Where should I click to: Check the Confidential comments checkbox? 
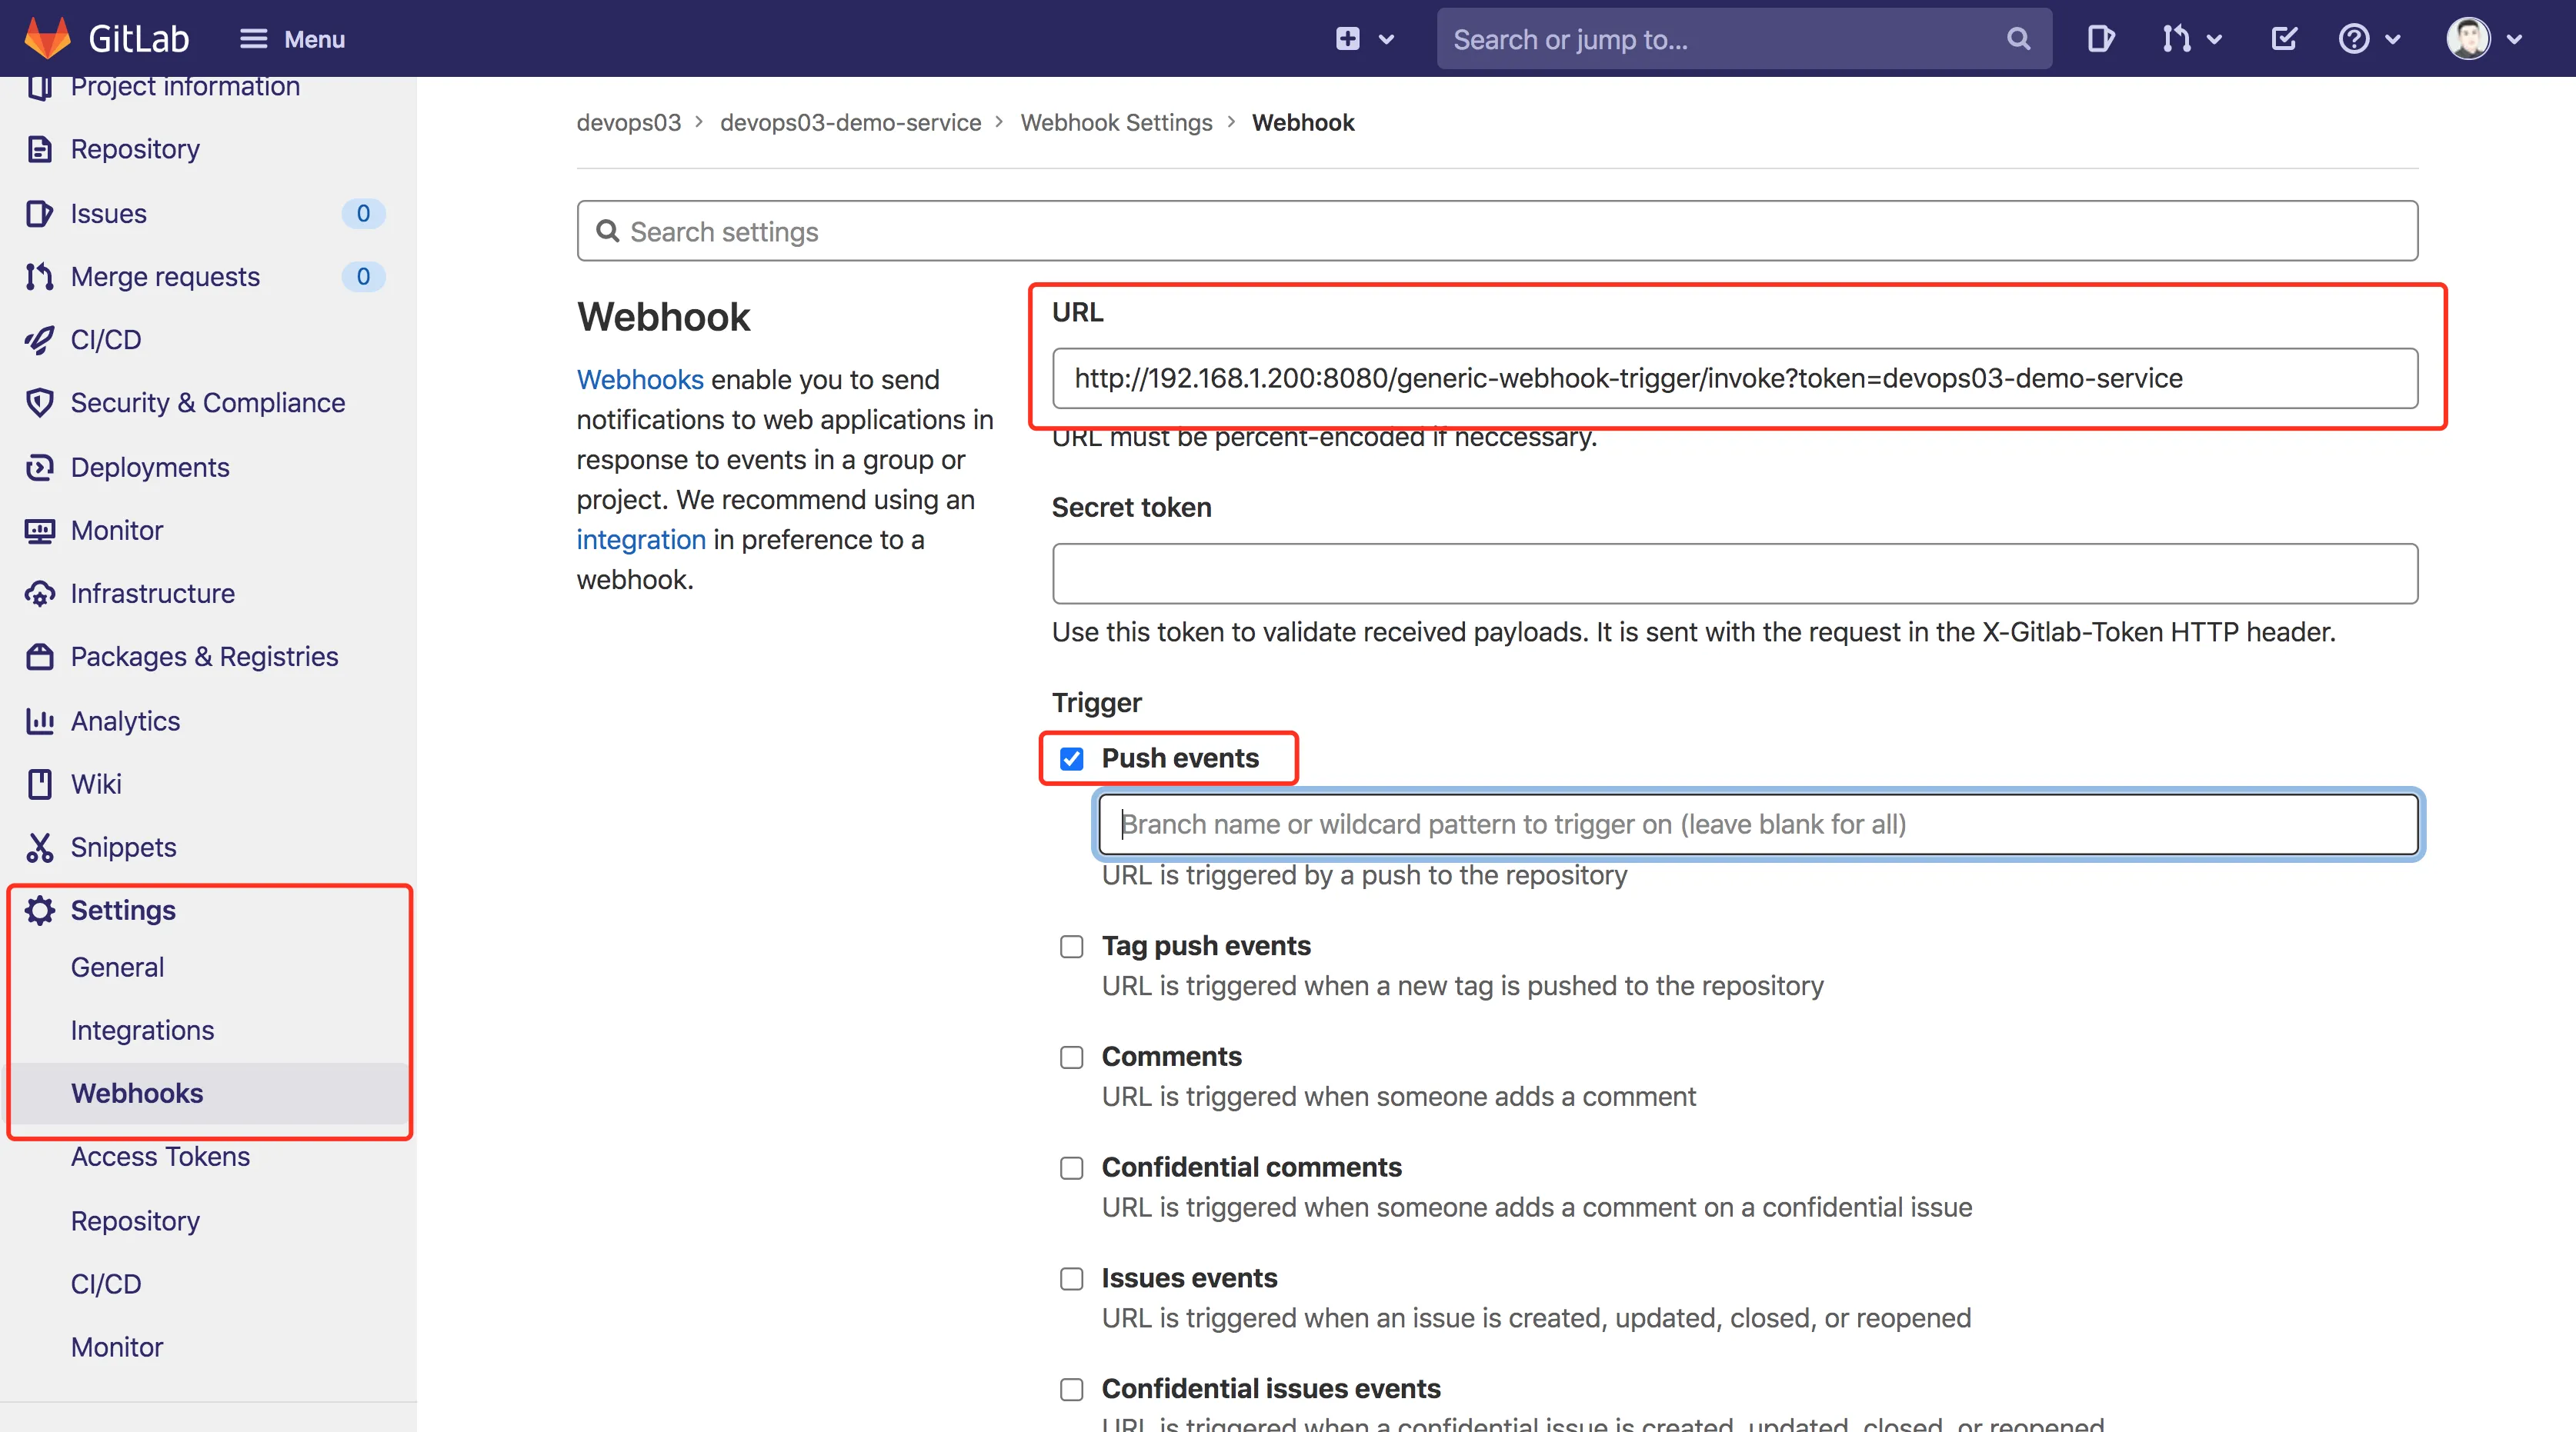pos(1071,1168)
